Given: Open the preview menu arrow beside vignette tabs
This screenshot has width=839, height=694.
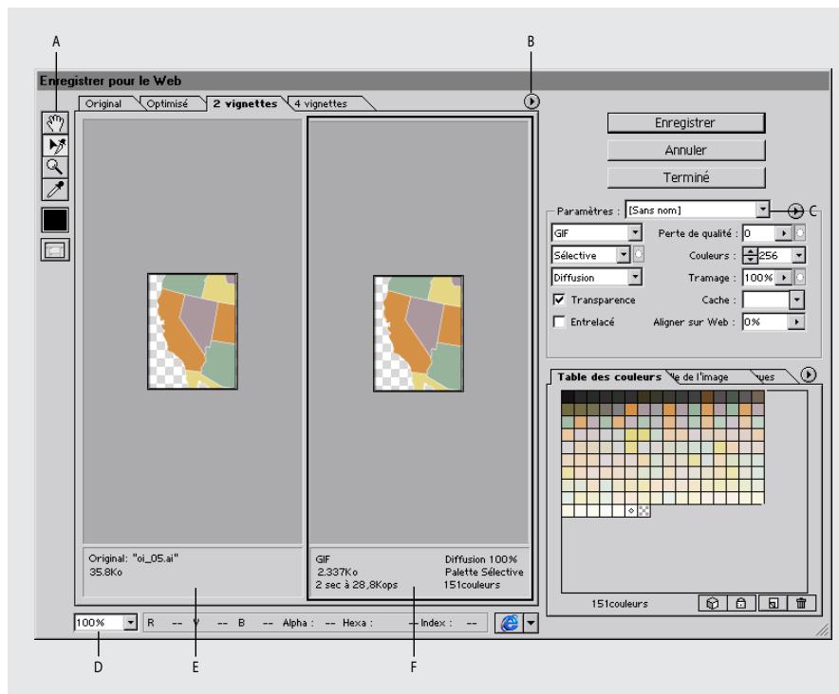Looking at the screenshot, I should pos(531,101).
